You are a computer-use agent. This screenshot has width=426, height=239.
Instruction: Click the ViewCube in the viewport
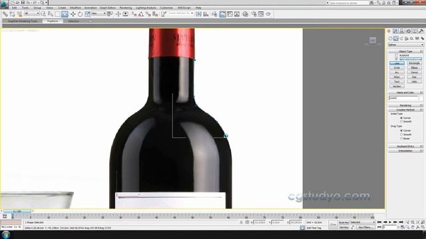[373, 40]
